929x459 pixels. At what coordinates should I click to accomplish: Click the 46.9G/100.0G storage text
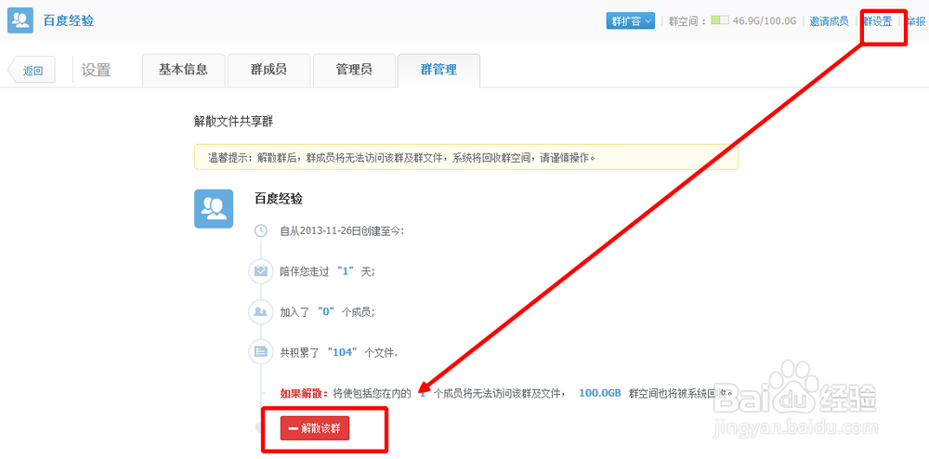pyautogui.click(x=765, y=20)
